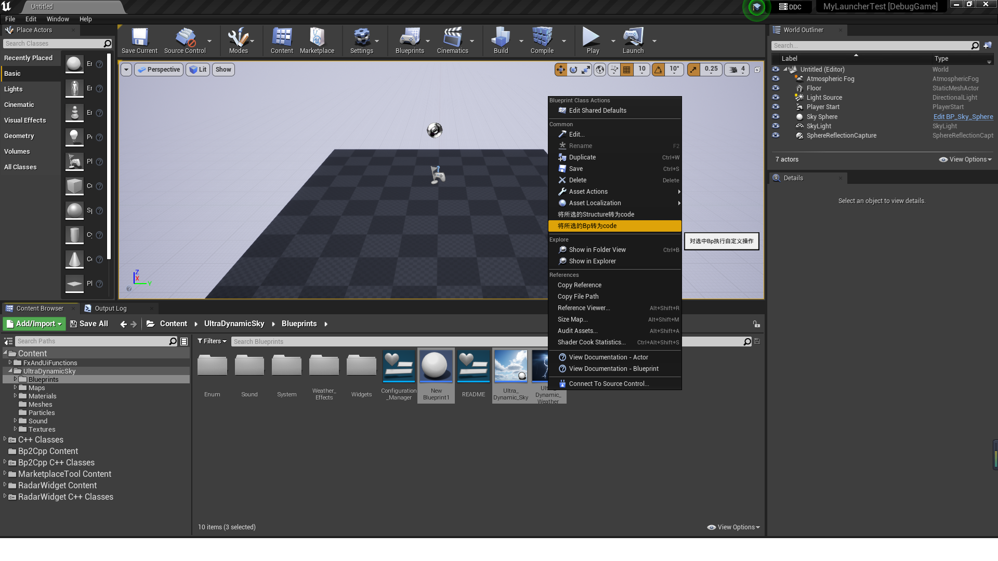
Task: Hide the Atmospheric Fog actor
Action: [776, 79]
